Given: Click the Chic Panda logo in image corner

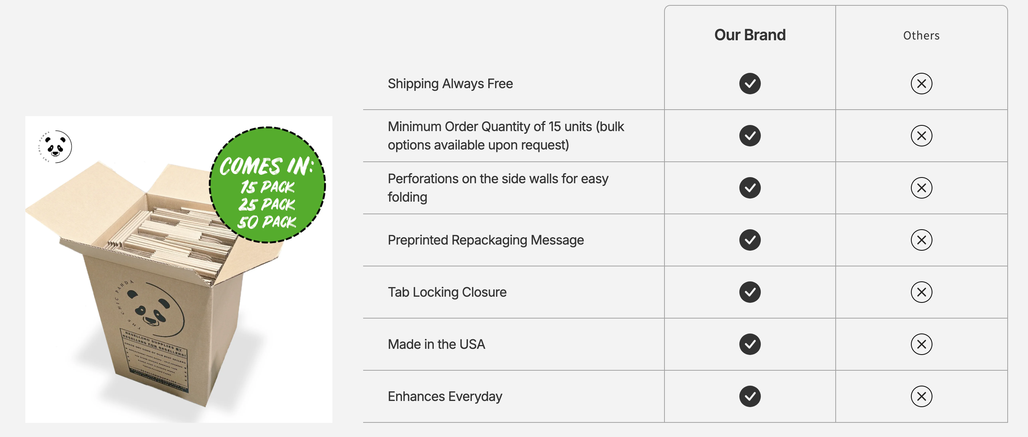Looking at the screenshot, I should pyautogui.click(x=55, y=146).
